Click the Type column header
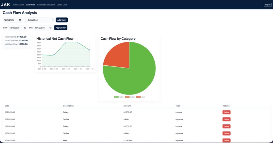This screenshot has height=143, width=273. click(x=178, y=106)
